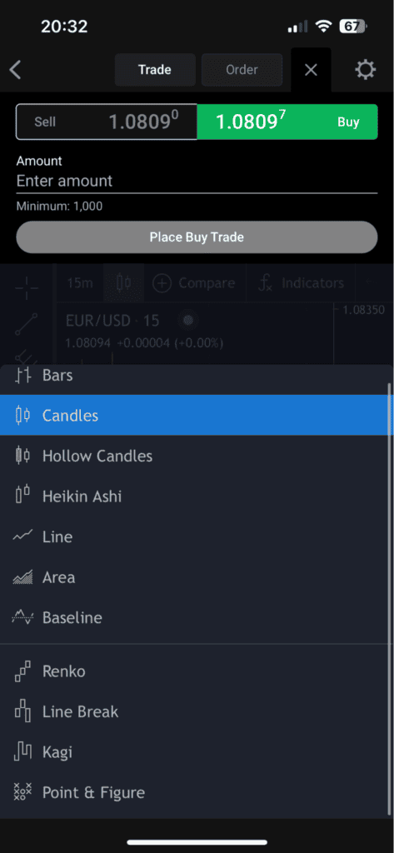Select the Point & Figure icon
Image resolution: width=394 pixels, height=853 pixels.
click(22, 793)
